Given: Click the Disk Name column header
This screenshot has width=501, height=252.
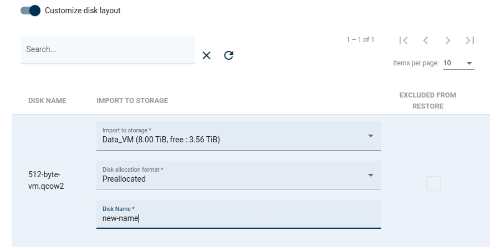Looking at the screenshot, I should point(47,101).
